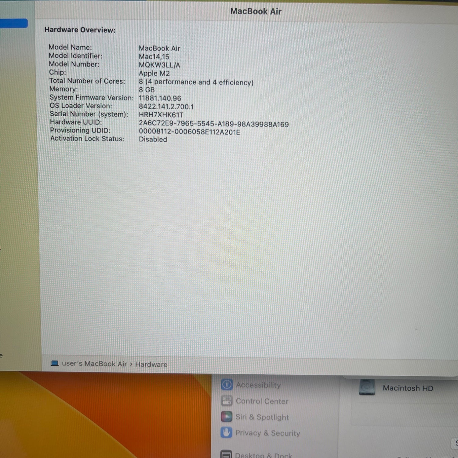Click the Accessibility icon in System Settings
Image resolution: width=458 pixels, height=458 pixels.
(227, 384)
